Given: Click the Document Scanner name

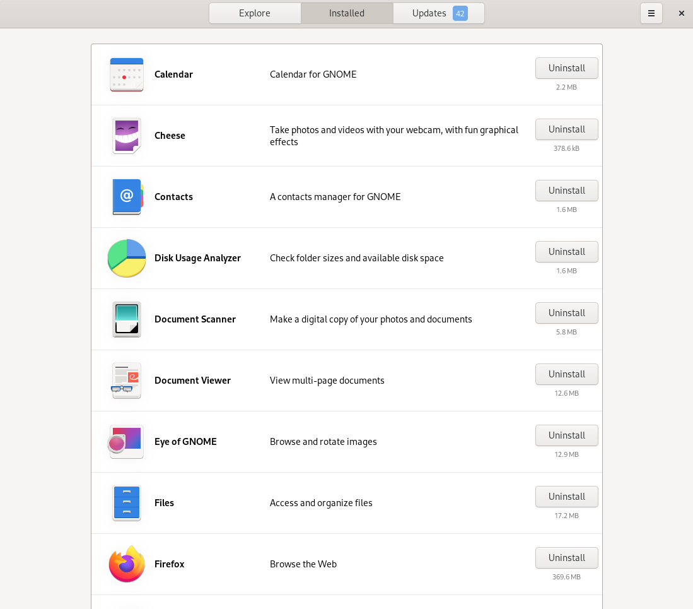Looking at the screenshot, I should coord(195,319).
